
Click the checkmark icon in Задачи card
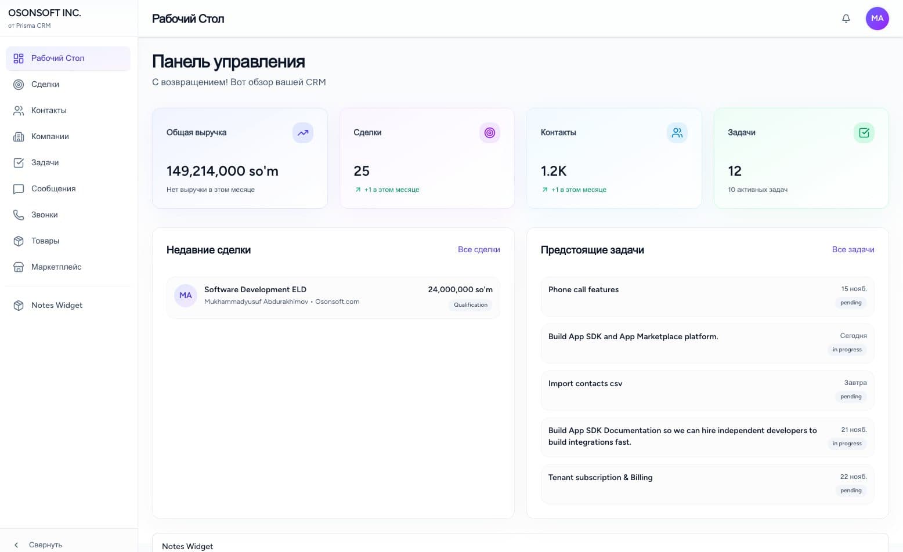(864, 133)
